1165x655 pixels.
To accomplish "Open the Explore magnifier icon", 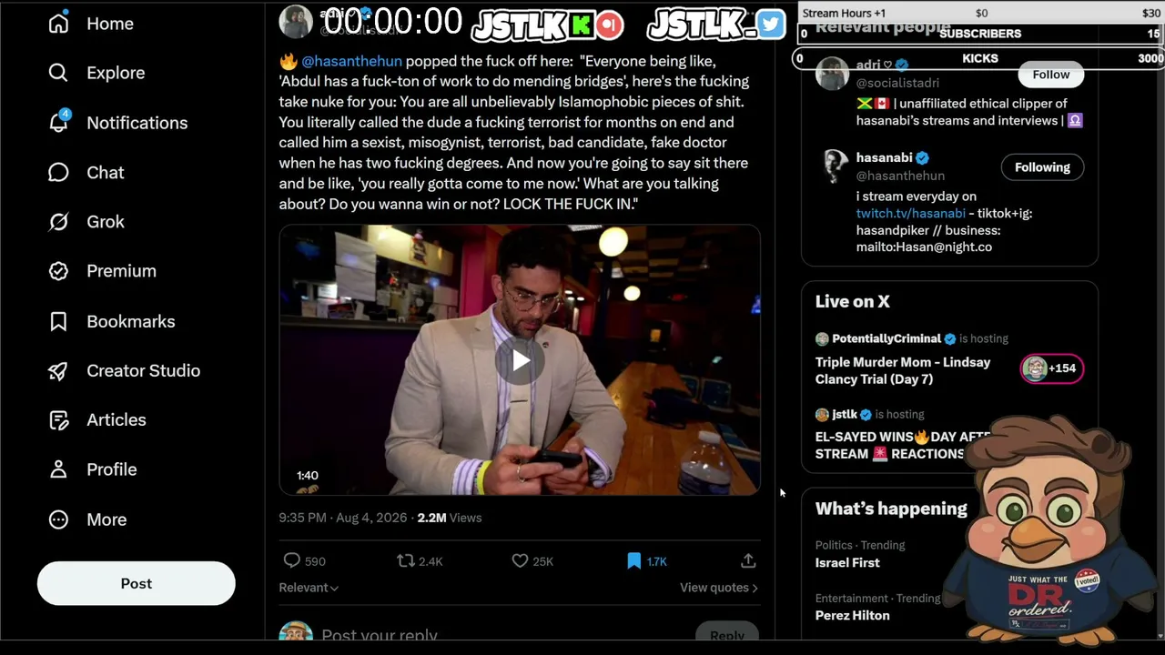I will pyautogui.click(x=58, y=73).
